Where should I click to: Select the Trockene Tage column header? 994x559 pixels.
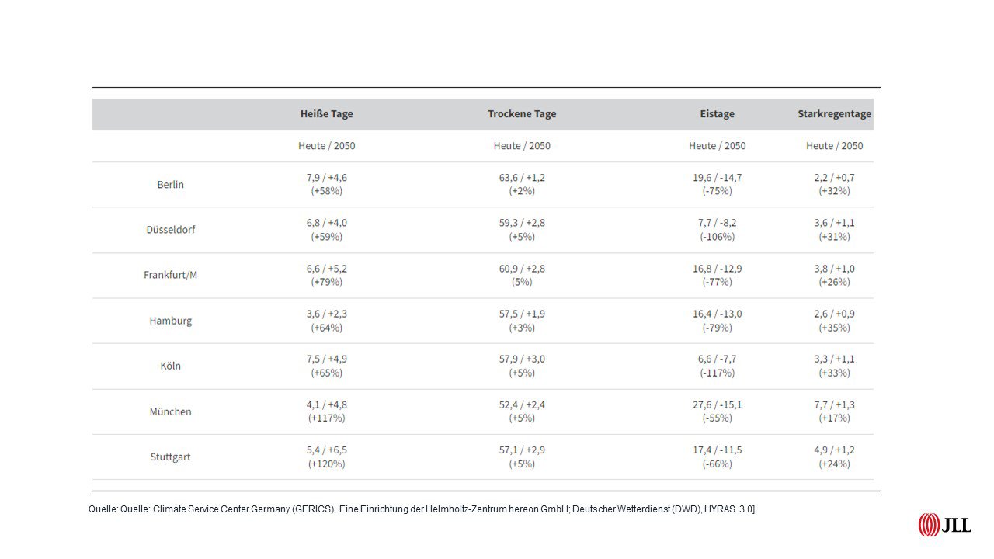(522, 113)
